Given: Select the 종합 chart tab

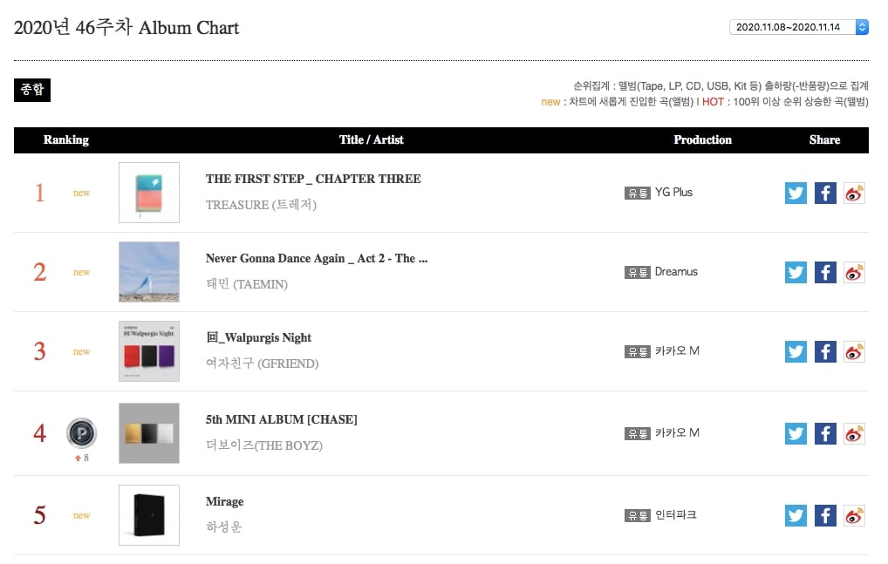Looking at the screenshot, I should click(32, 90).
